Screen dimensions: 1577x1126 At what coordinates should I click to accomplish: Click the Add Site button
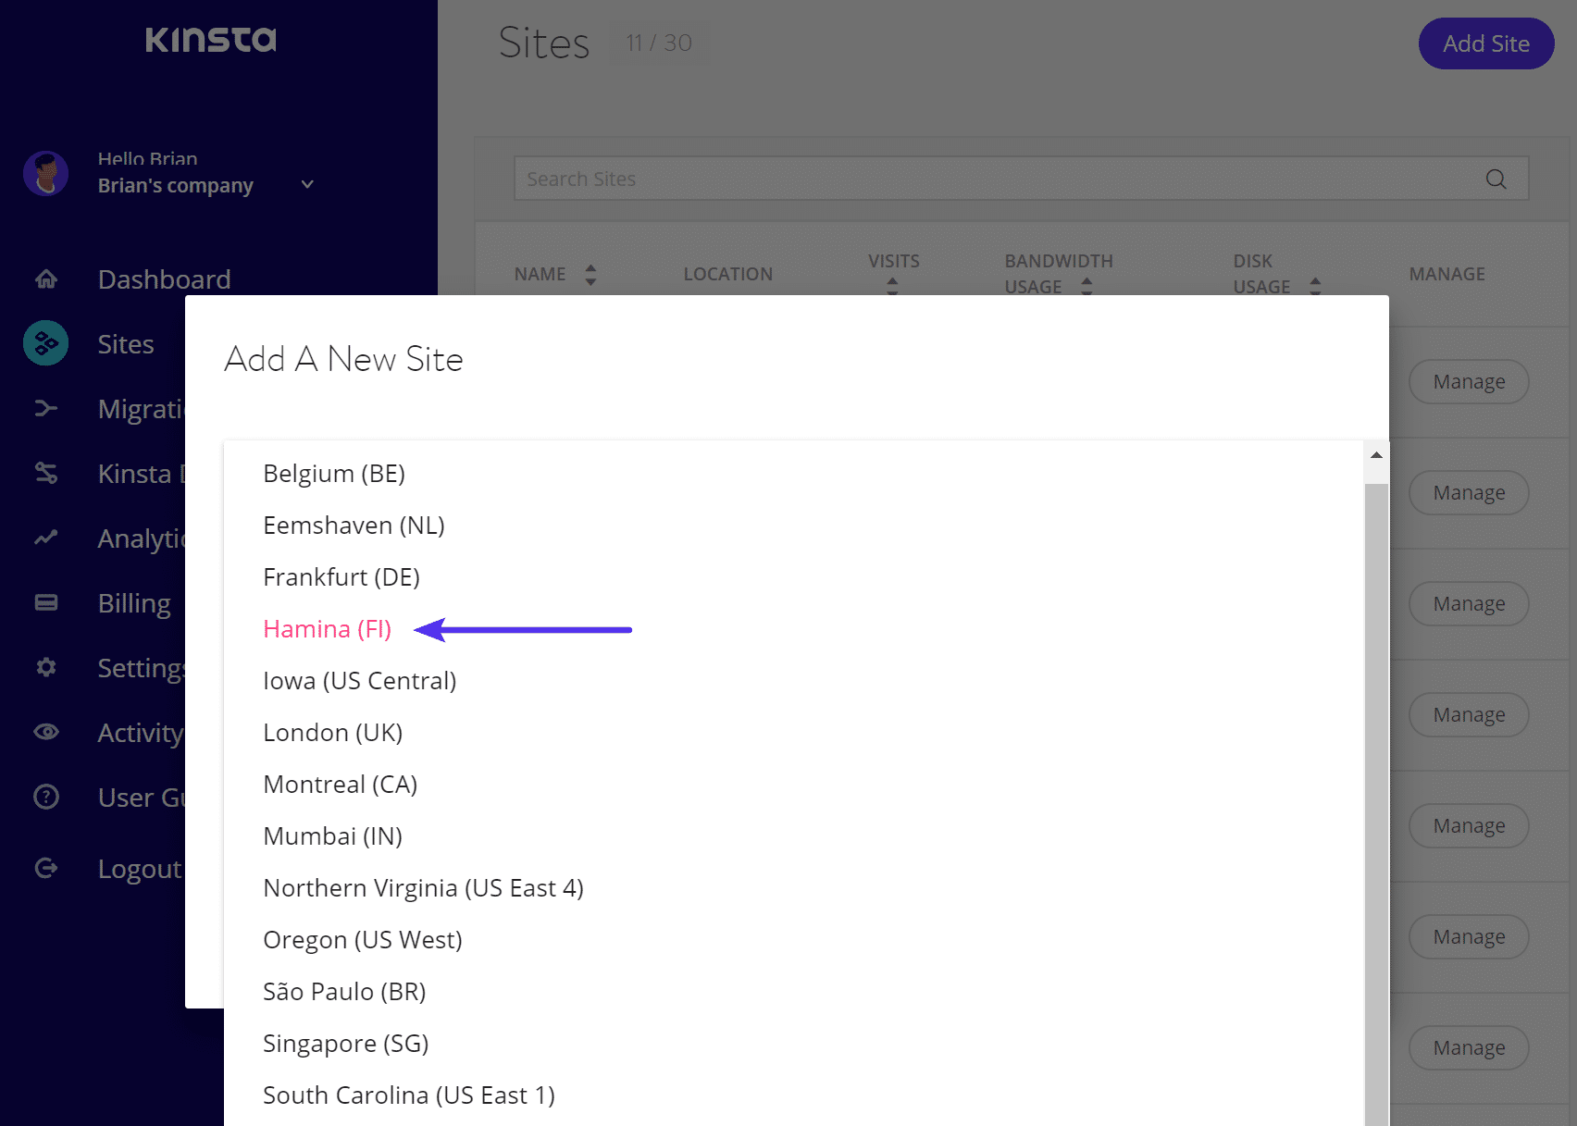point(1485,43)
